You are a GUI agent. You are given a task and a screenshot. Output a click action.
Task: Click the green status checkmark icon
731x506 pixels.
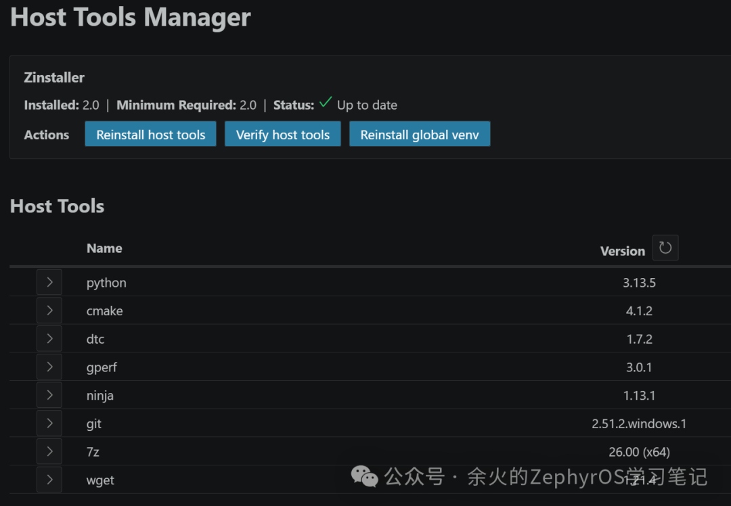(326, 102)
